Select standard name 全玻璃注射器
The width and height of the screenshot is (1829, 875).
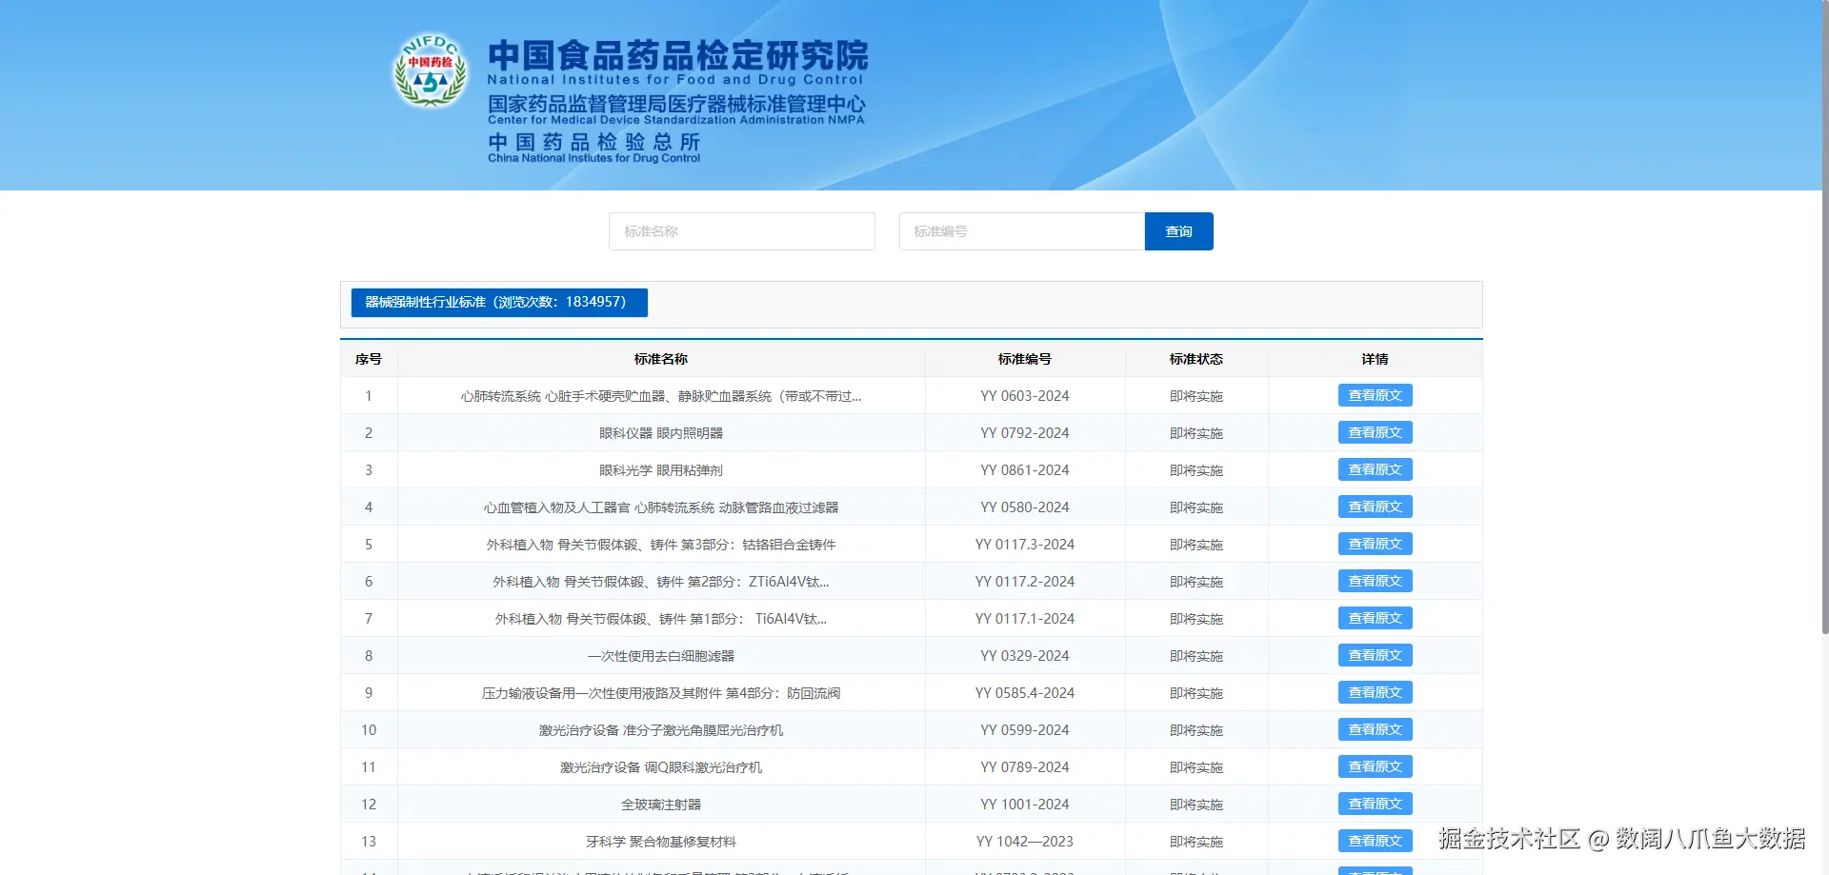[x=661, y=805]
